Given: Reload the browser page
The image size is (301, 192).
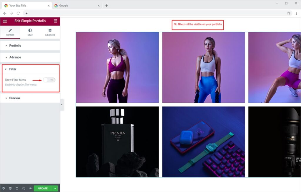Looking at the screenshot, I should 18,13.
